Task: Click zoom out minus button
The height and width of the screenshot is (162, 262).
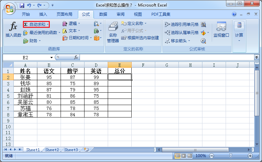Action: point(212,156)
